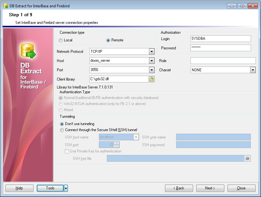Click 'Library for InterBase Server 7.1.0.131' text
Viewport: 261px width, 197px height.
pos(85,87)
